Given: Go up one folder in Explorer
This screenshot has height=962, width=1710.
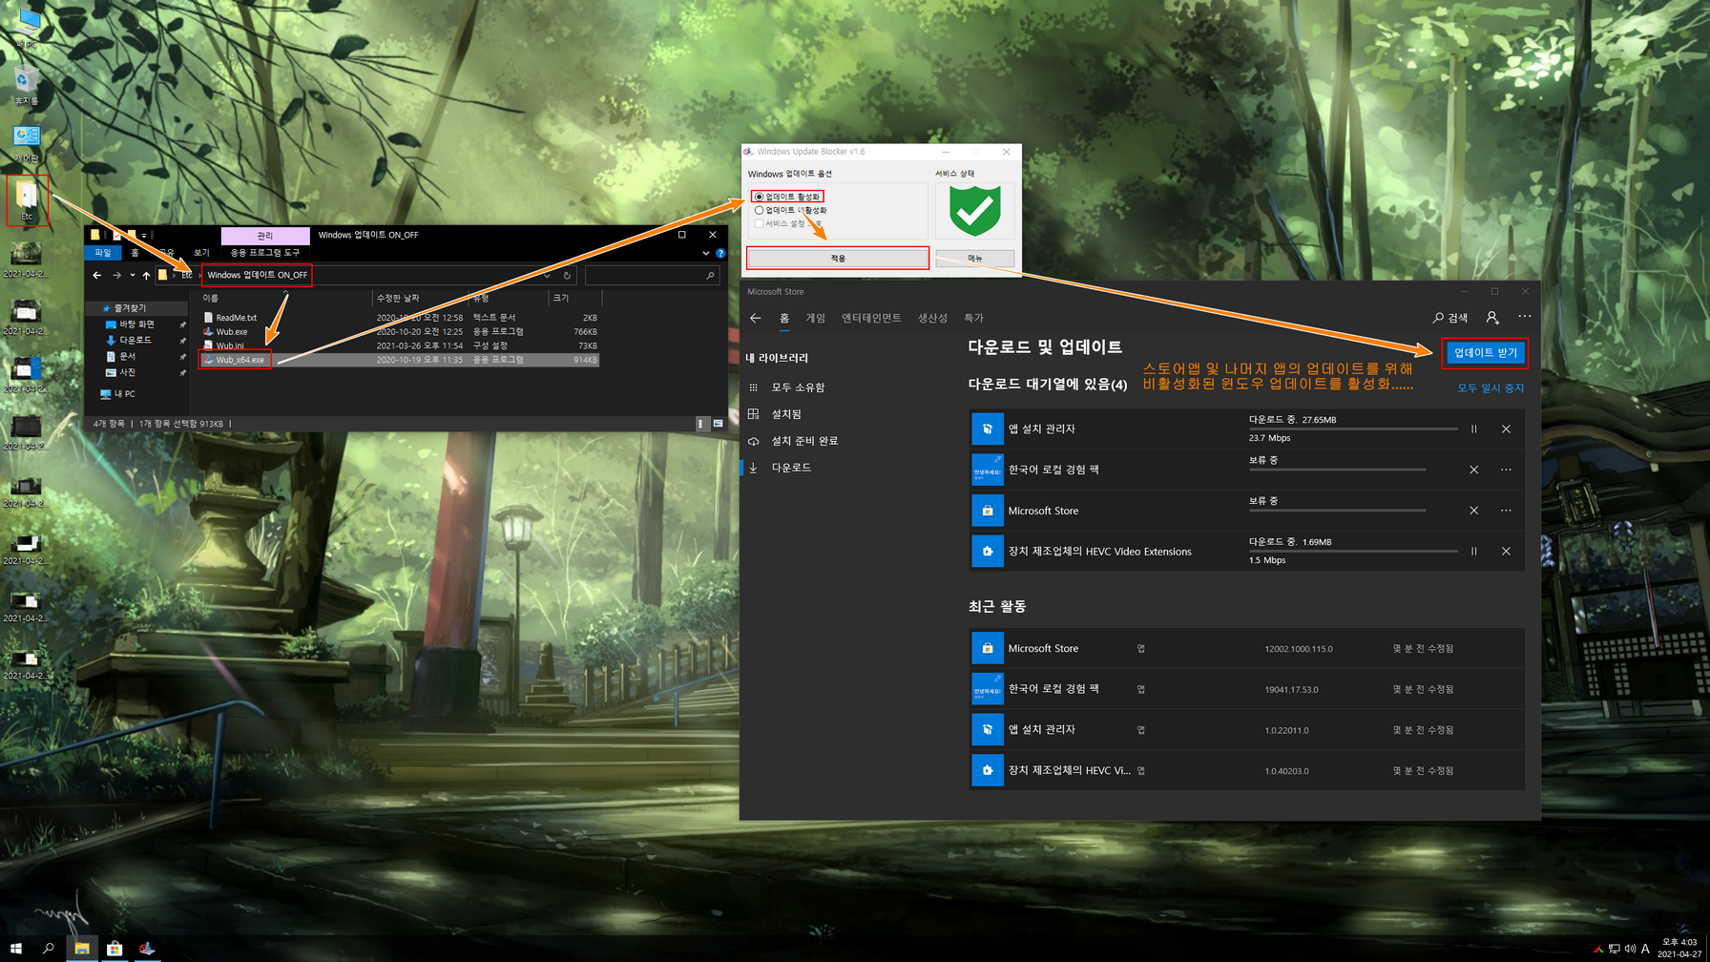Looking at the screenshot, I should coord(146,275).
